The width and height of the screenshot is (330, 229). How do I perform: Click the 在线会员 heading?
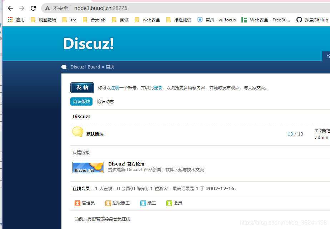tap(81, 189)
